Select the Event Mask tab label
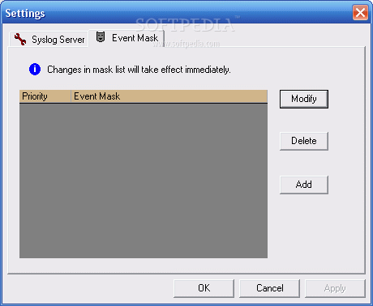Screen dimensions: 373x306 135,38
